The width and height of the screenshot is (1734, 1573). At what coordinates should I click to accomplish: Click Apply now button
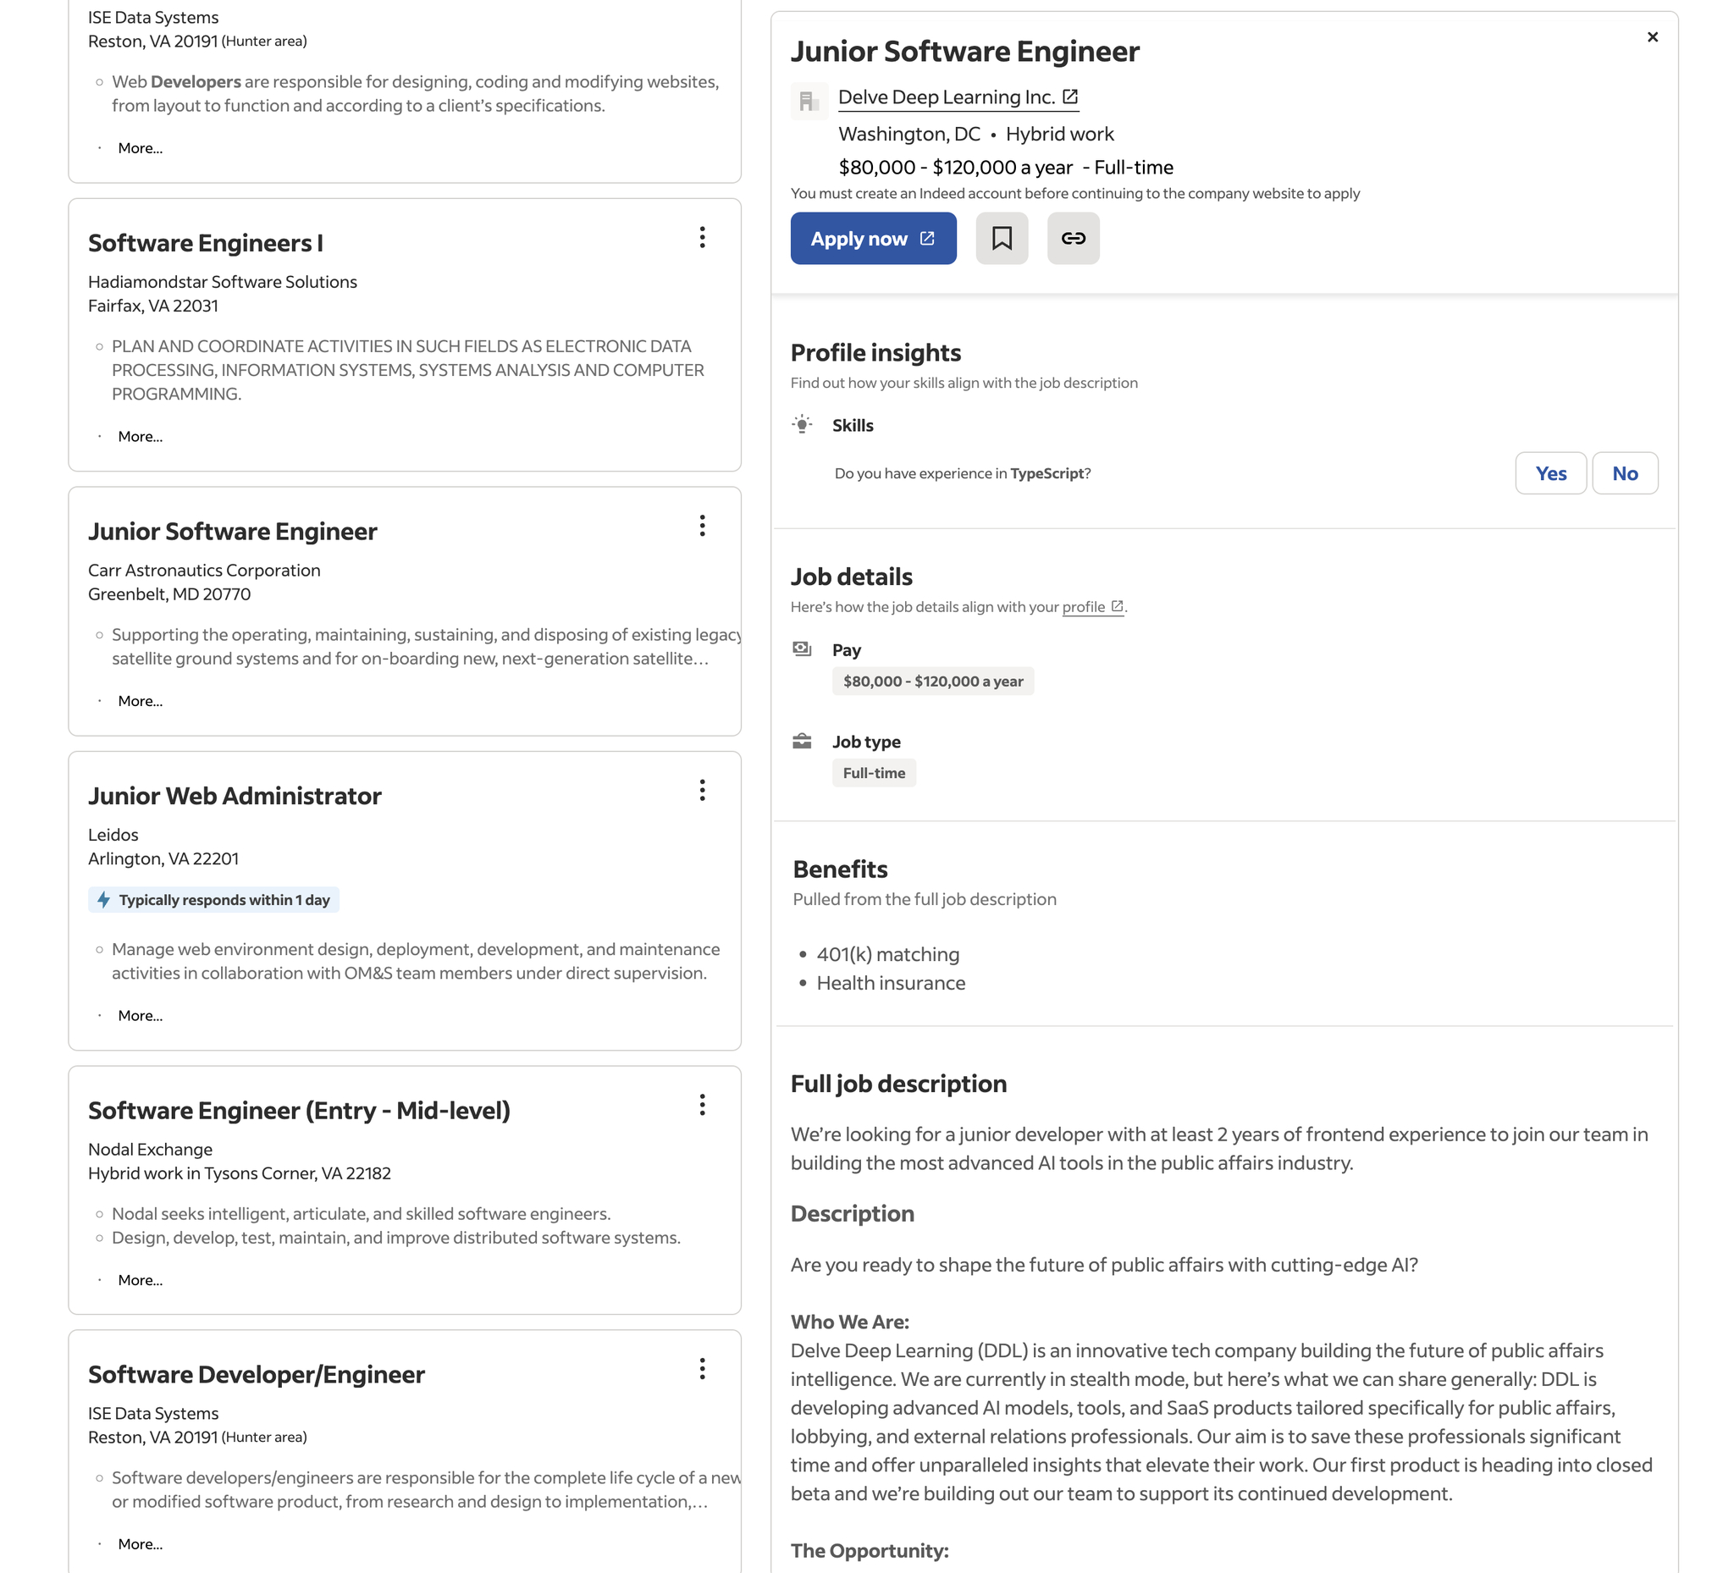pos(872,238)
